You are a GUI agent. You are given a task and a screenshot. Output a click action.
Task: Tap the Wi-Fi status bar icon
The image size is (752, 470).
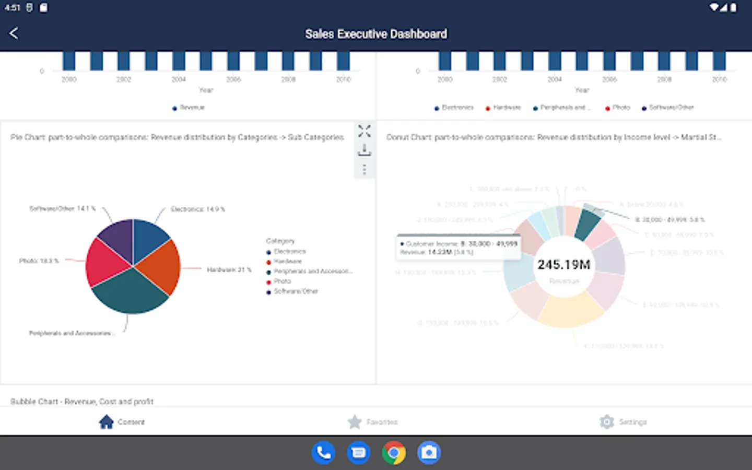point(714,7)
